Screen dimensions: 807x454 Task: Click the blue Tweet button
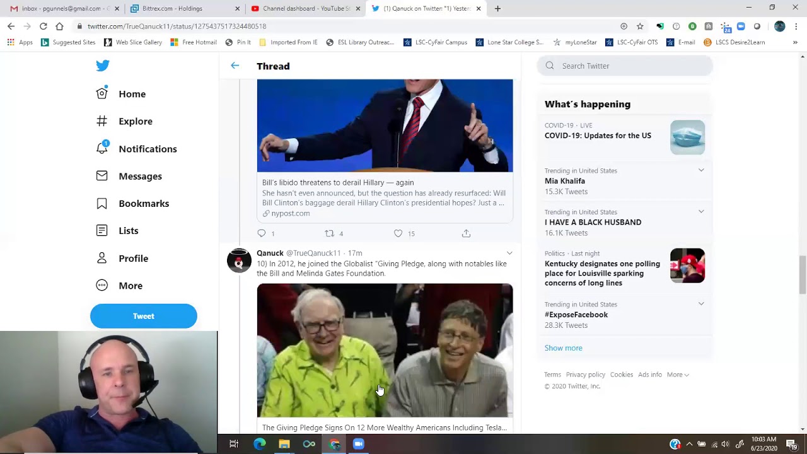click(x=143, y=316)
